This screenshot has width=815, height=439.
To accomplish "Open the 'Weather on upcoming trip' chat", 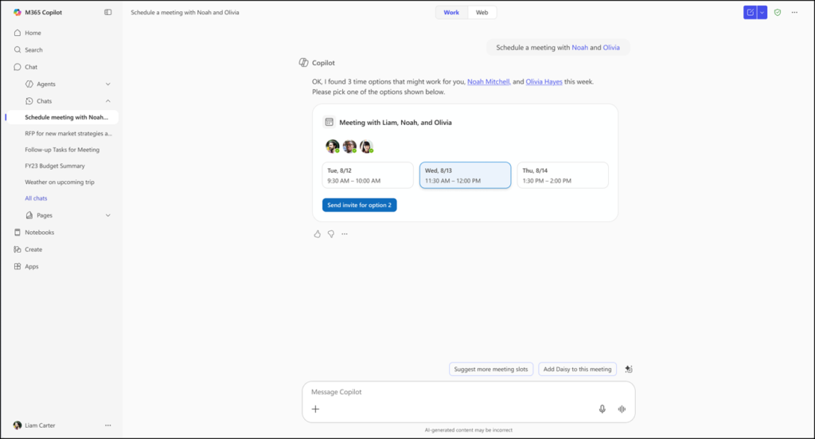I will coord(59,182).
